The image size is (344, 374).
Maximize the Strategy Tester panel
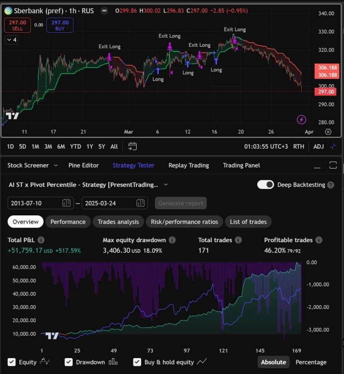(333, 165)
